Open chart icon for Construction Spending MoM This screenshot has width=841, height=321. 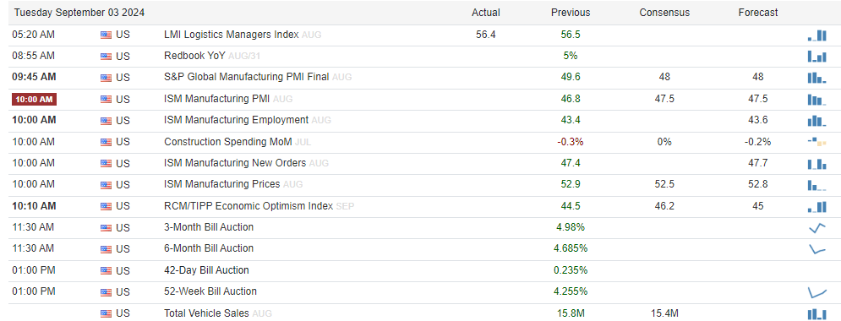coord(816,142)
